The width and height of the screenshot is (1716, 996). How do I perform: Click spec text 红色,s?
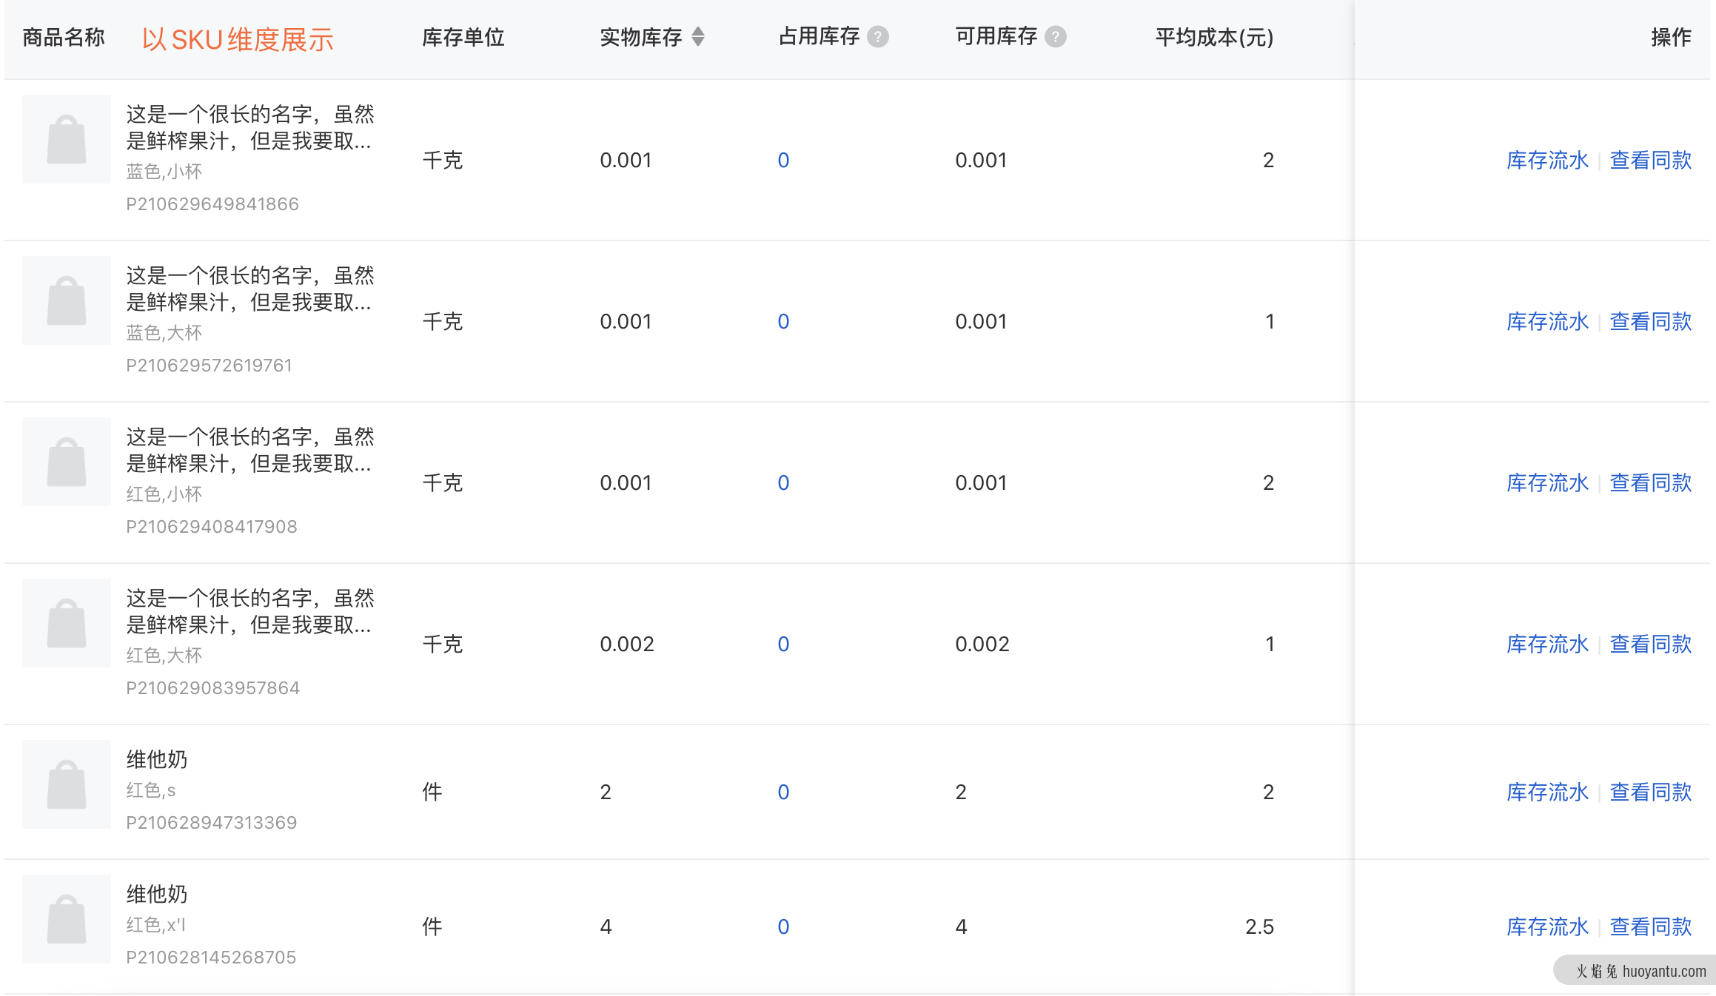(x=151, y=790)
